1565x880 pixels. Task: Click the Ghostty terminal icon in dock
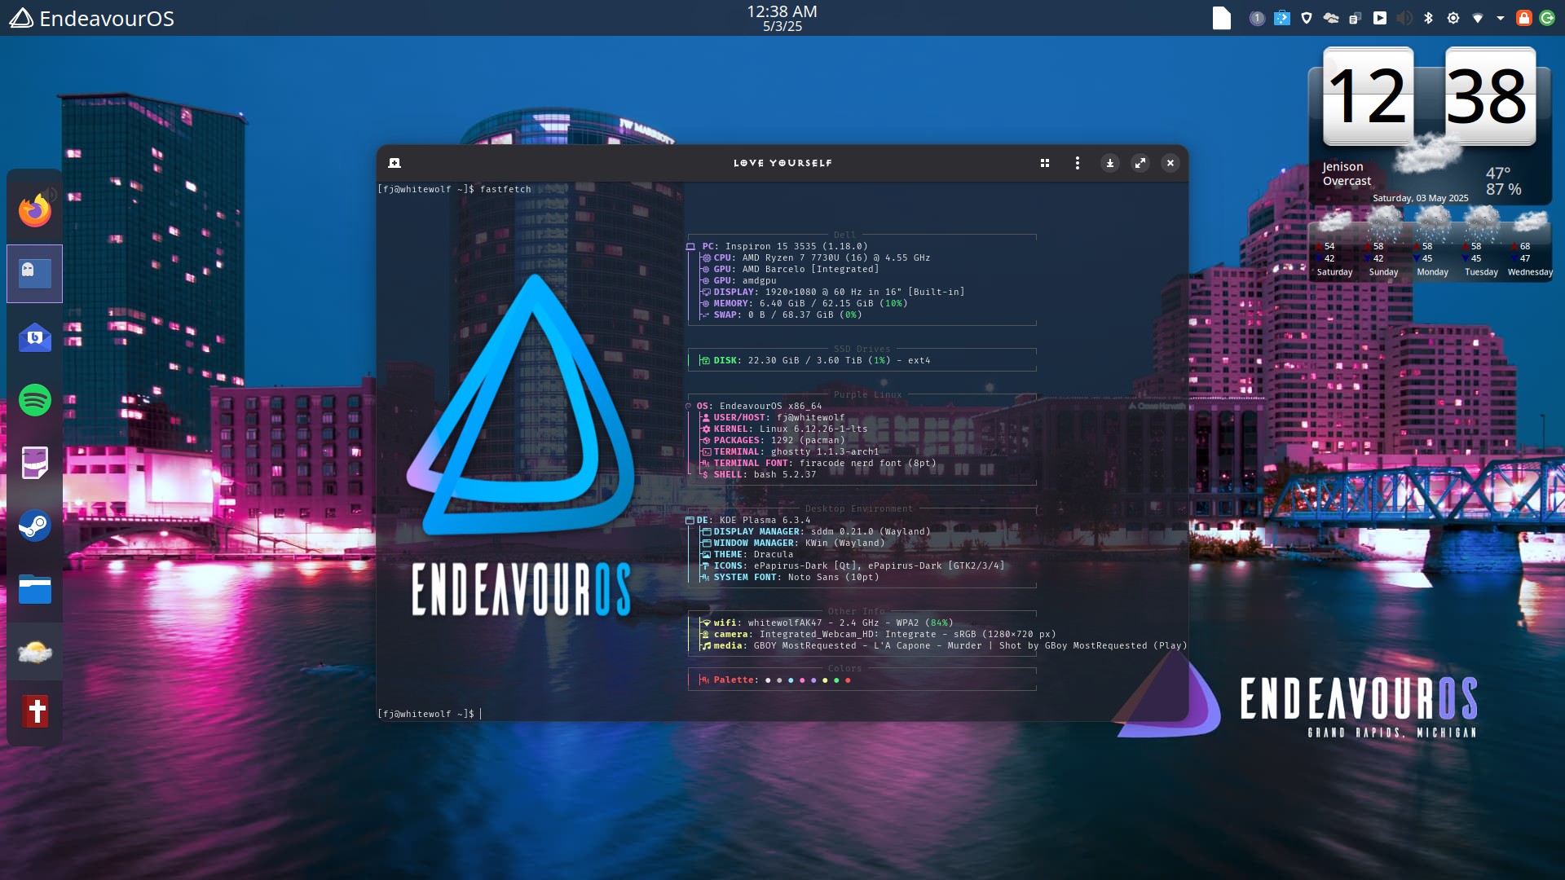(35, 274)
